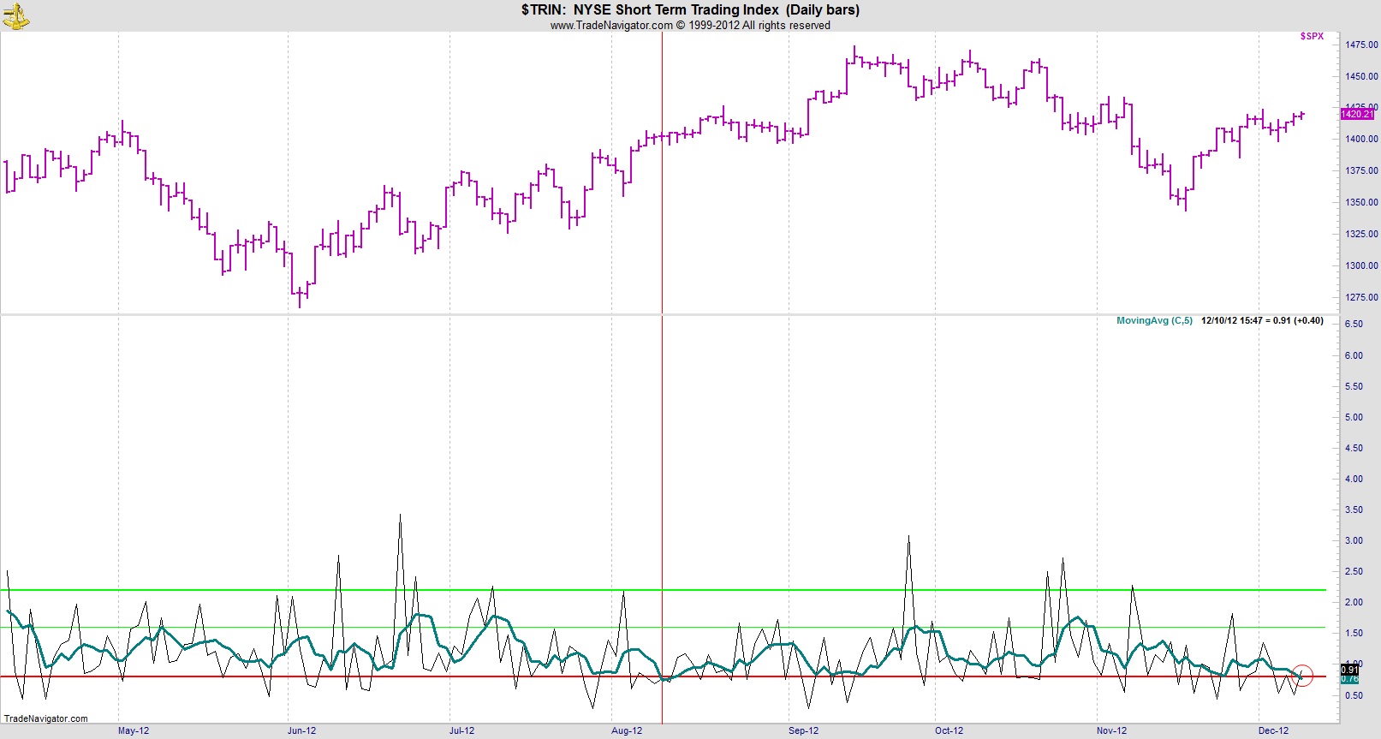Viewport: 1381px width, 739px height.
Task: Click the magenta 1420.21 current price tag
Action: 1357,114
